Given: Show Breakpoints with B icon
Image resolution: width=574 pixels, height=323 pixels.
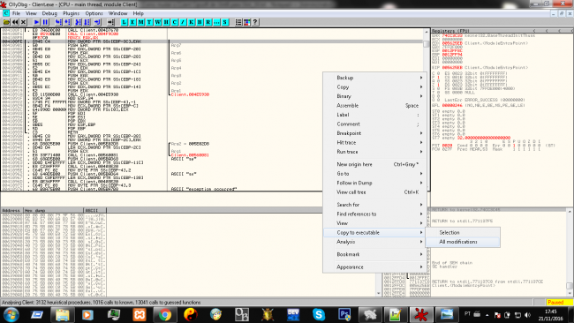Looking at the screenshot, I should click(200, 22).
